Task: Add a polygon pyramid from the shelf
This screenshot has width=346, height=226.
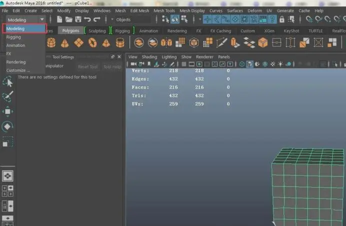Action: [x=106, y=43]
